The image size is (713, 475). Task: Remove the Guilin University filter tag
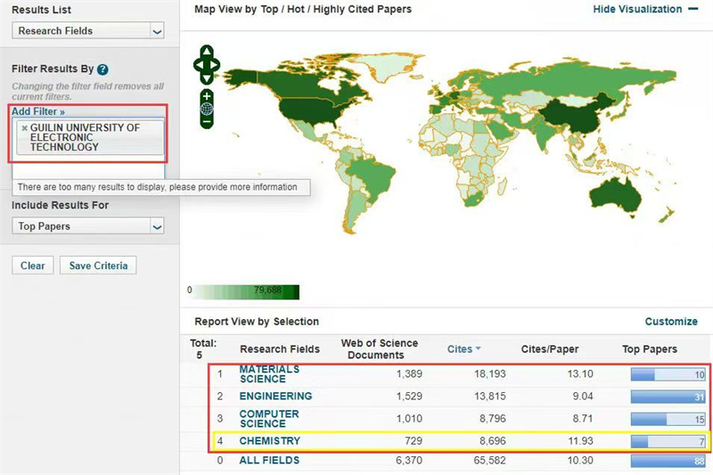coord(24,128)
